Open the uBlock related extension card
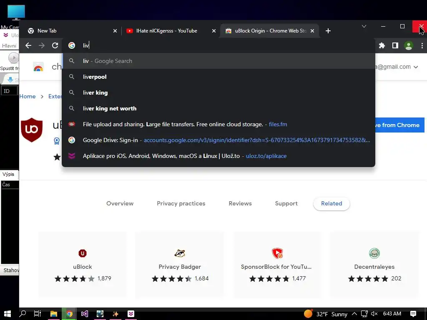Screen dimensions: 427x320 pyautogui.click(x=83, y=265)
